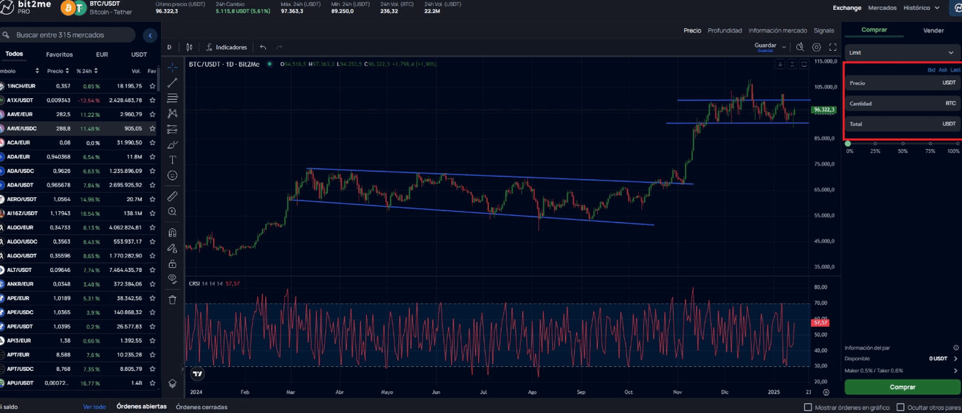The image size is (962, 413).
Task: Open the Profundidad tab
Action: 724,30
